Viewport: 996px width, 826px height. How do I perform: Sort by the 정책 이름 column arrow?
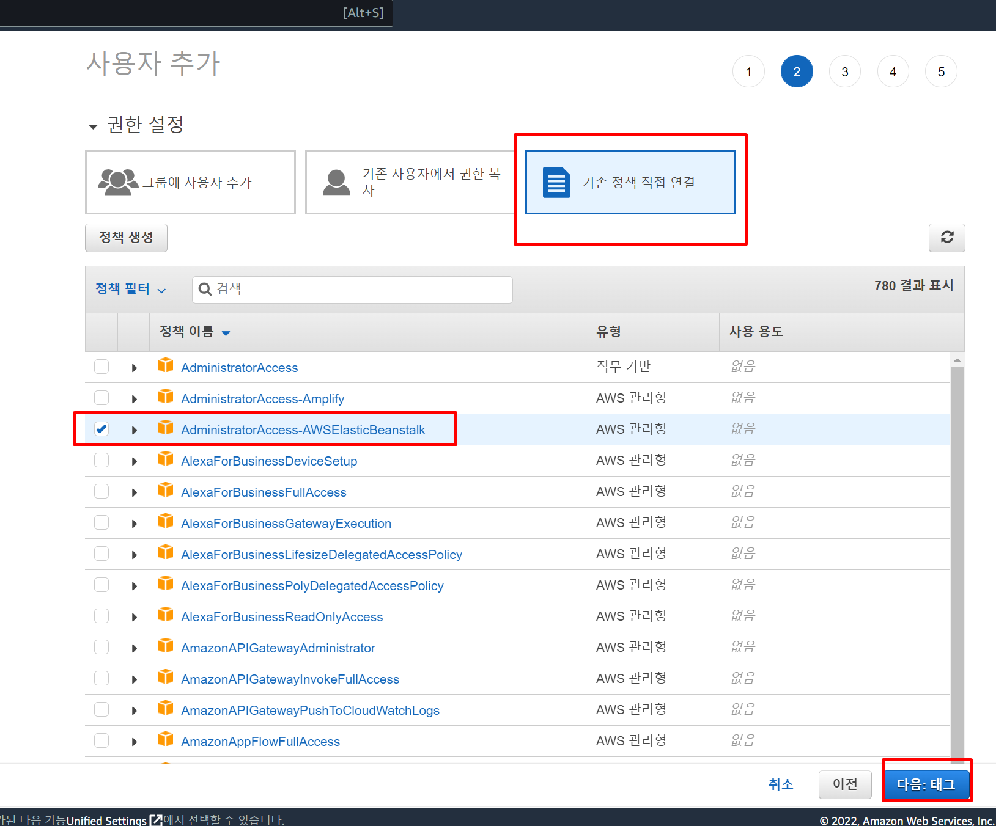[x=226, y=333]
